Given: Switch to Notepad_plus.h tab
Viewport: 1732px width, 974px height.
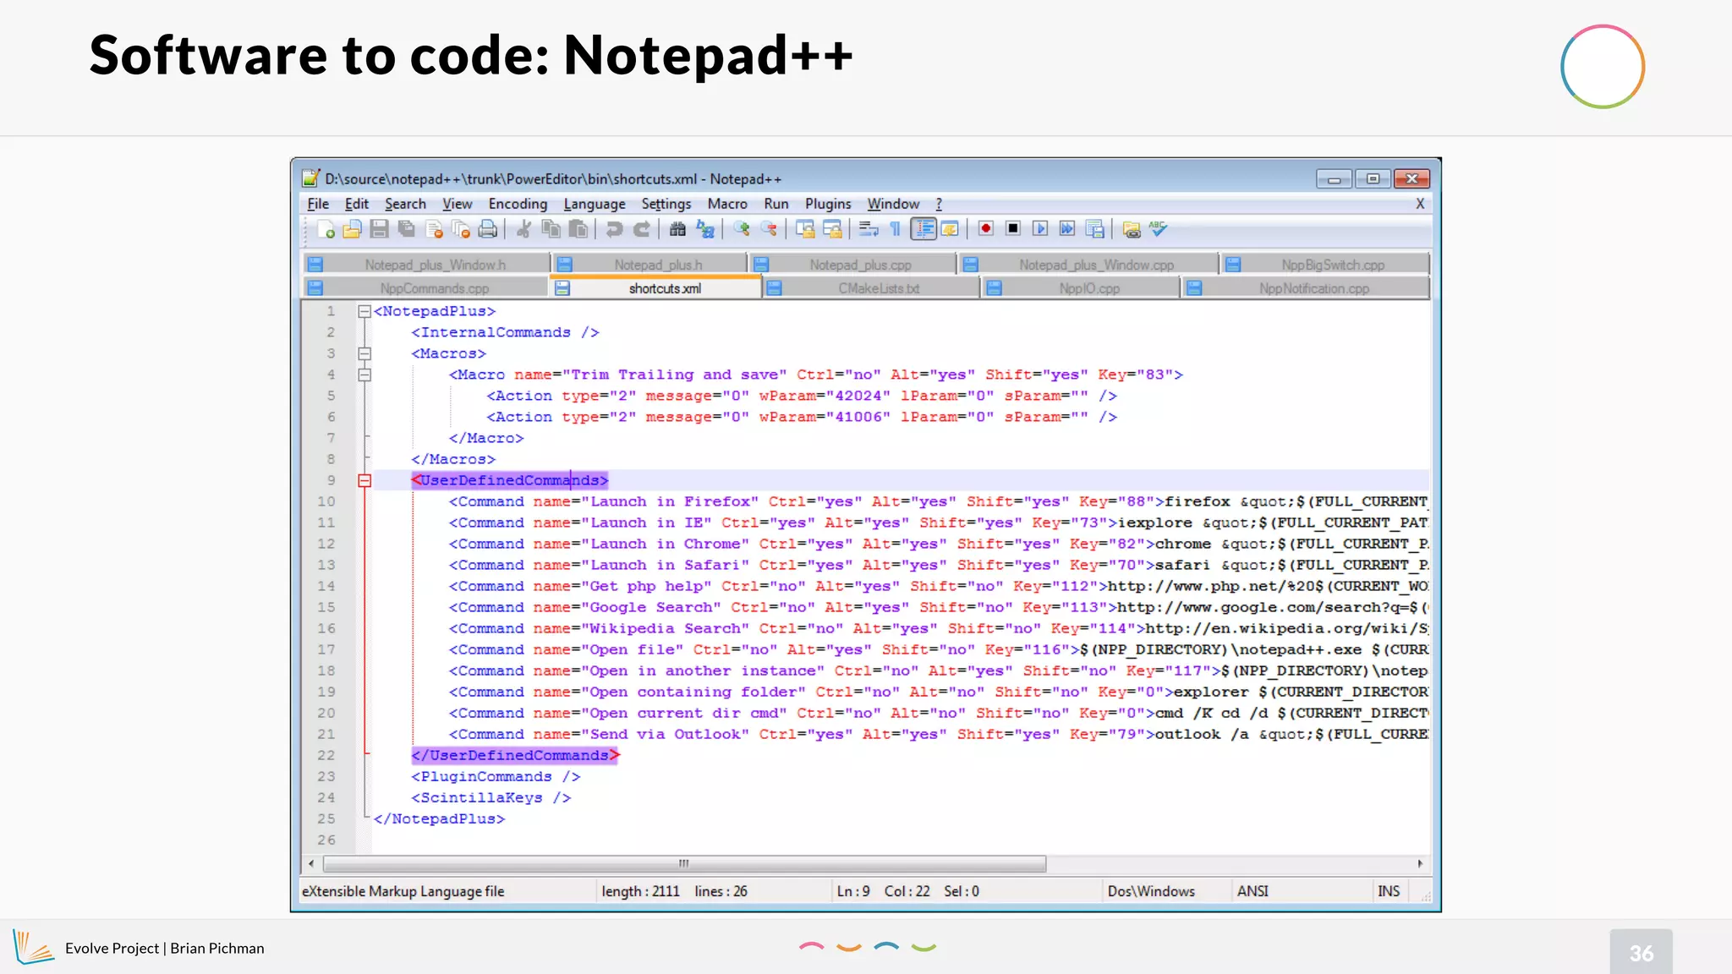Looking at the screenshot, I should (649, 265).
